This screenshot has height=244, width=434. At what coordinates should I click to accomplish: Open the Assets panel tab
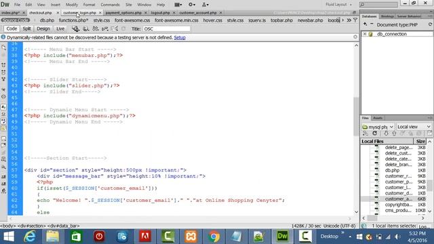coord(378,118)
